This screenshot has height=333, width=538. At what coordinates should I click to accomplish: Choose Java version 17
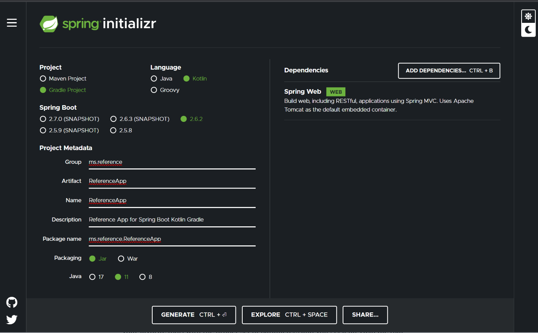click(92, 277)
